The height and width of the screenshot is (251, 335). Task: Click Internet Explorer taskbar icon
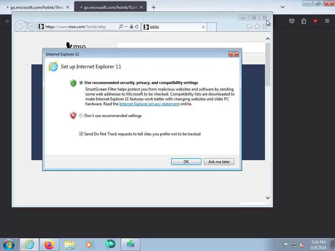(29, 244)
